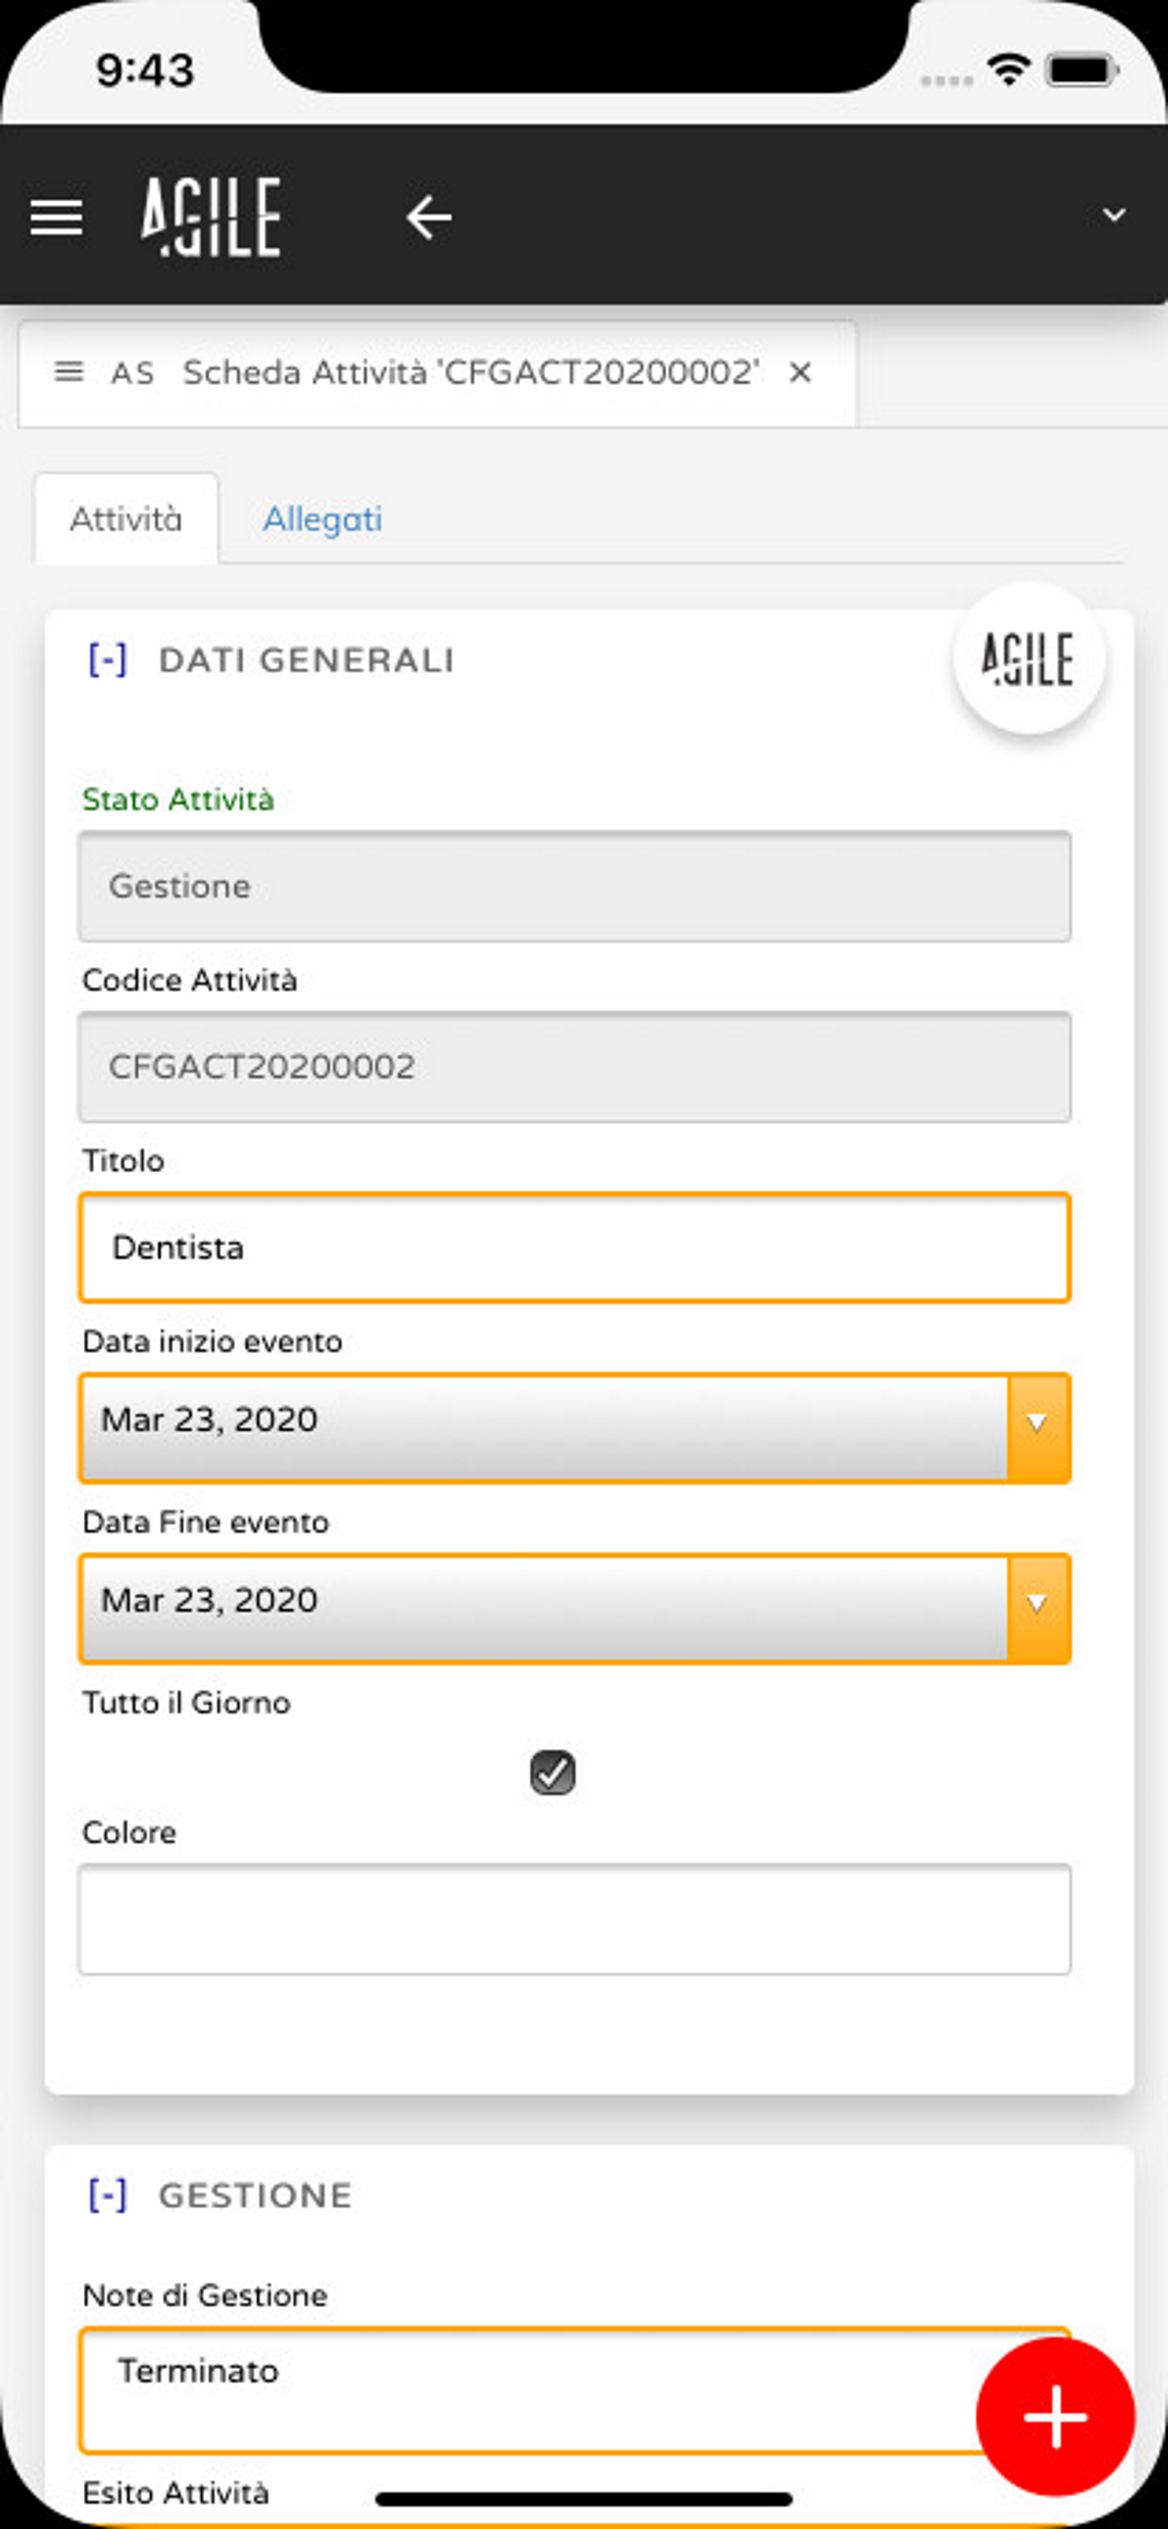Select the Codice Attività field
Viewport: 1168px width, 2529px height.
click(575, 1067)
